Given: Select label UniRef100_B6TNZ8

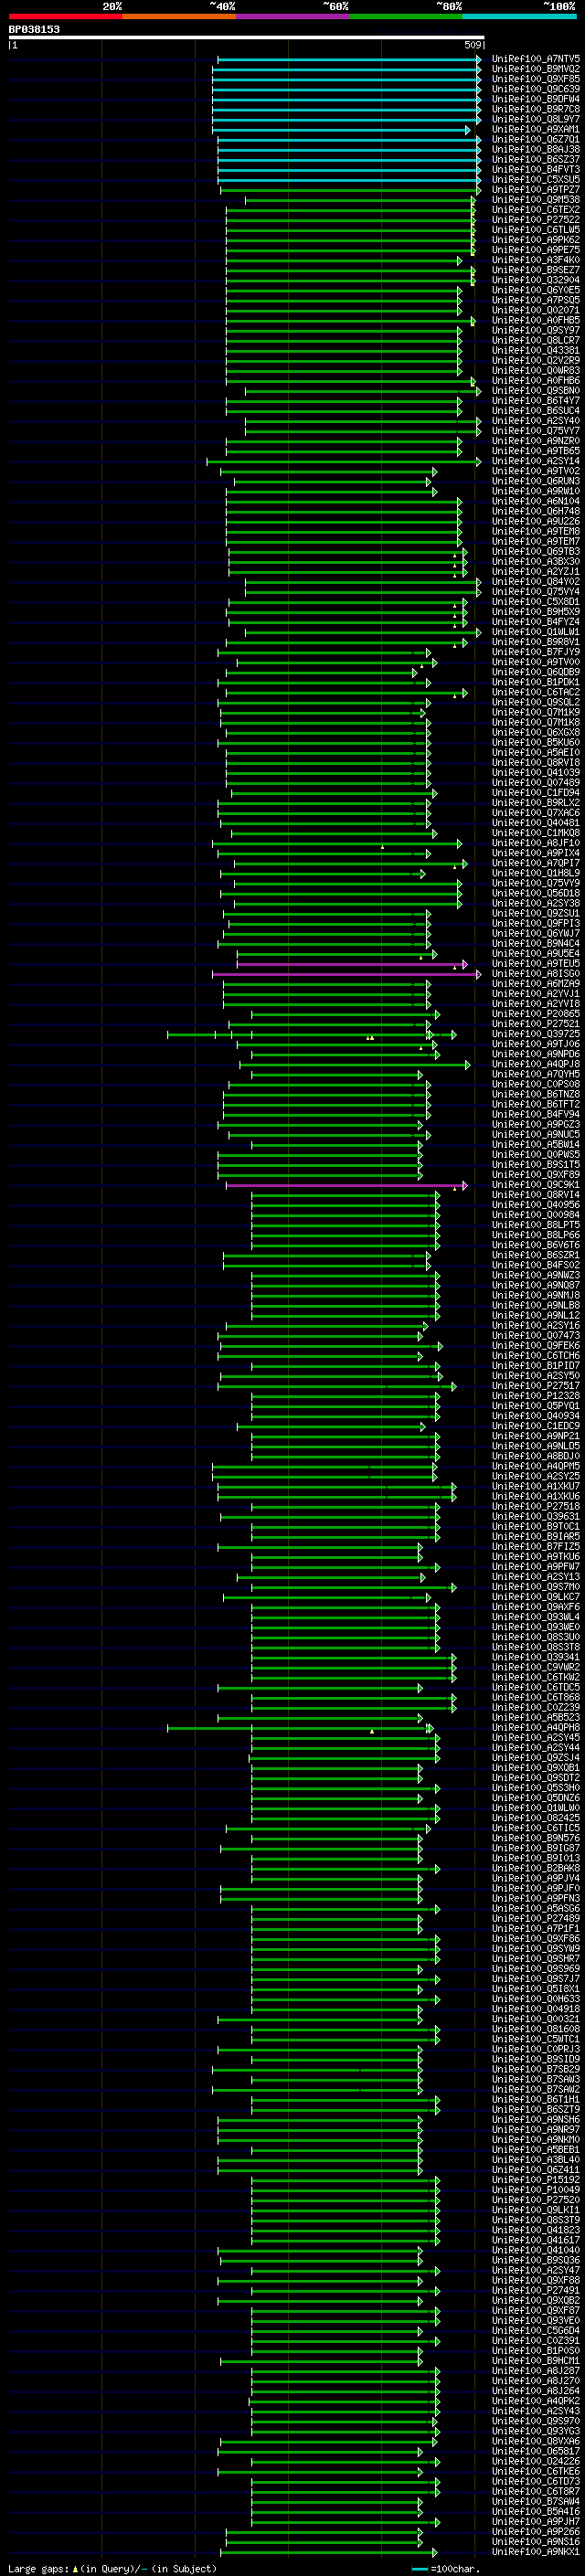Looking at the screenshot, I should 535,1094.
